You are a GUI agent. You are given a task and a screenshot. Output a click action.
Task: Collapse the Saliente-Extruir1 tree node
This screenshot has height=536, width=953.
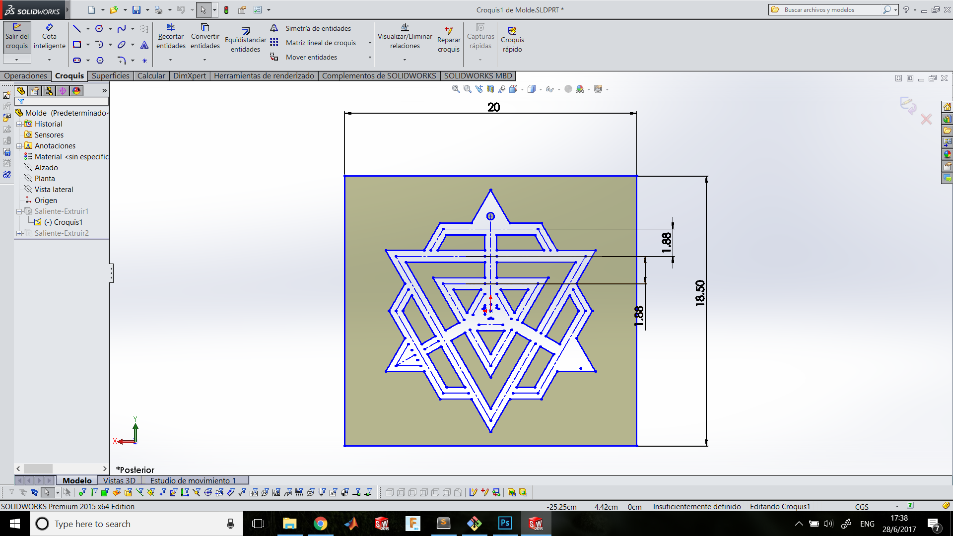(x=19, y=211)
